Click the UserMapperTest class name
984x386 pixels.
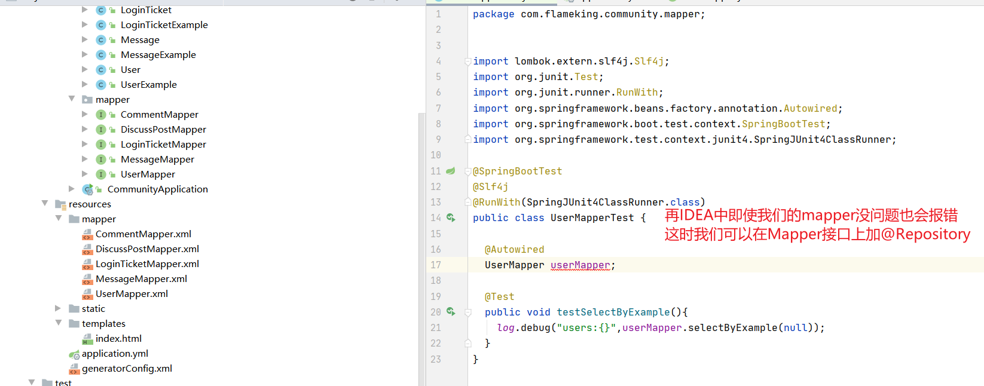[x=592, y=218]
